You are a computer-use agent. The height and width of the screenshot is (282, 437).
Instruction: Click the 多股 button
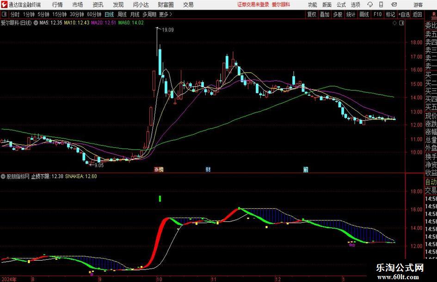point(338,14)
